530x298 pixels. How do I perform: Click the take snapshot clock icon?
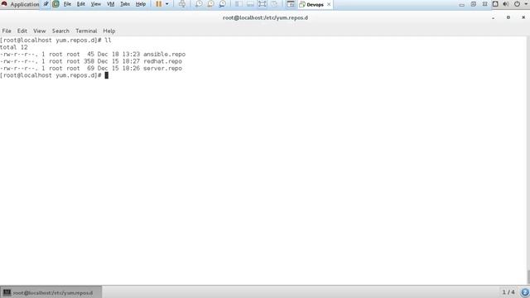pyautogui.click(x=199, y=4)
